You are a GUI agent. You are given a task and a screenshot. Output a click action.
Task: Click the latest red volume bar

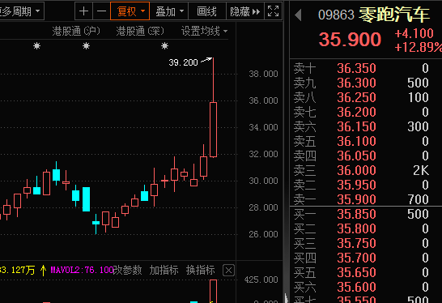click(x=214, y=291)
